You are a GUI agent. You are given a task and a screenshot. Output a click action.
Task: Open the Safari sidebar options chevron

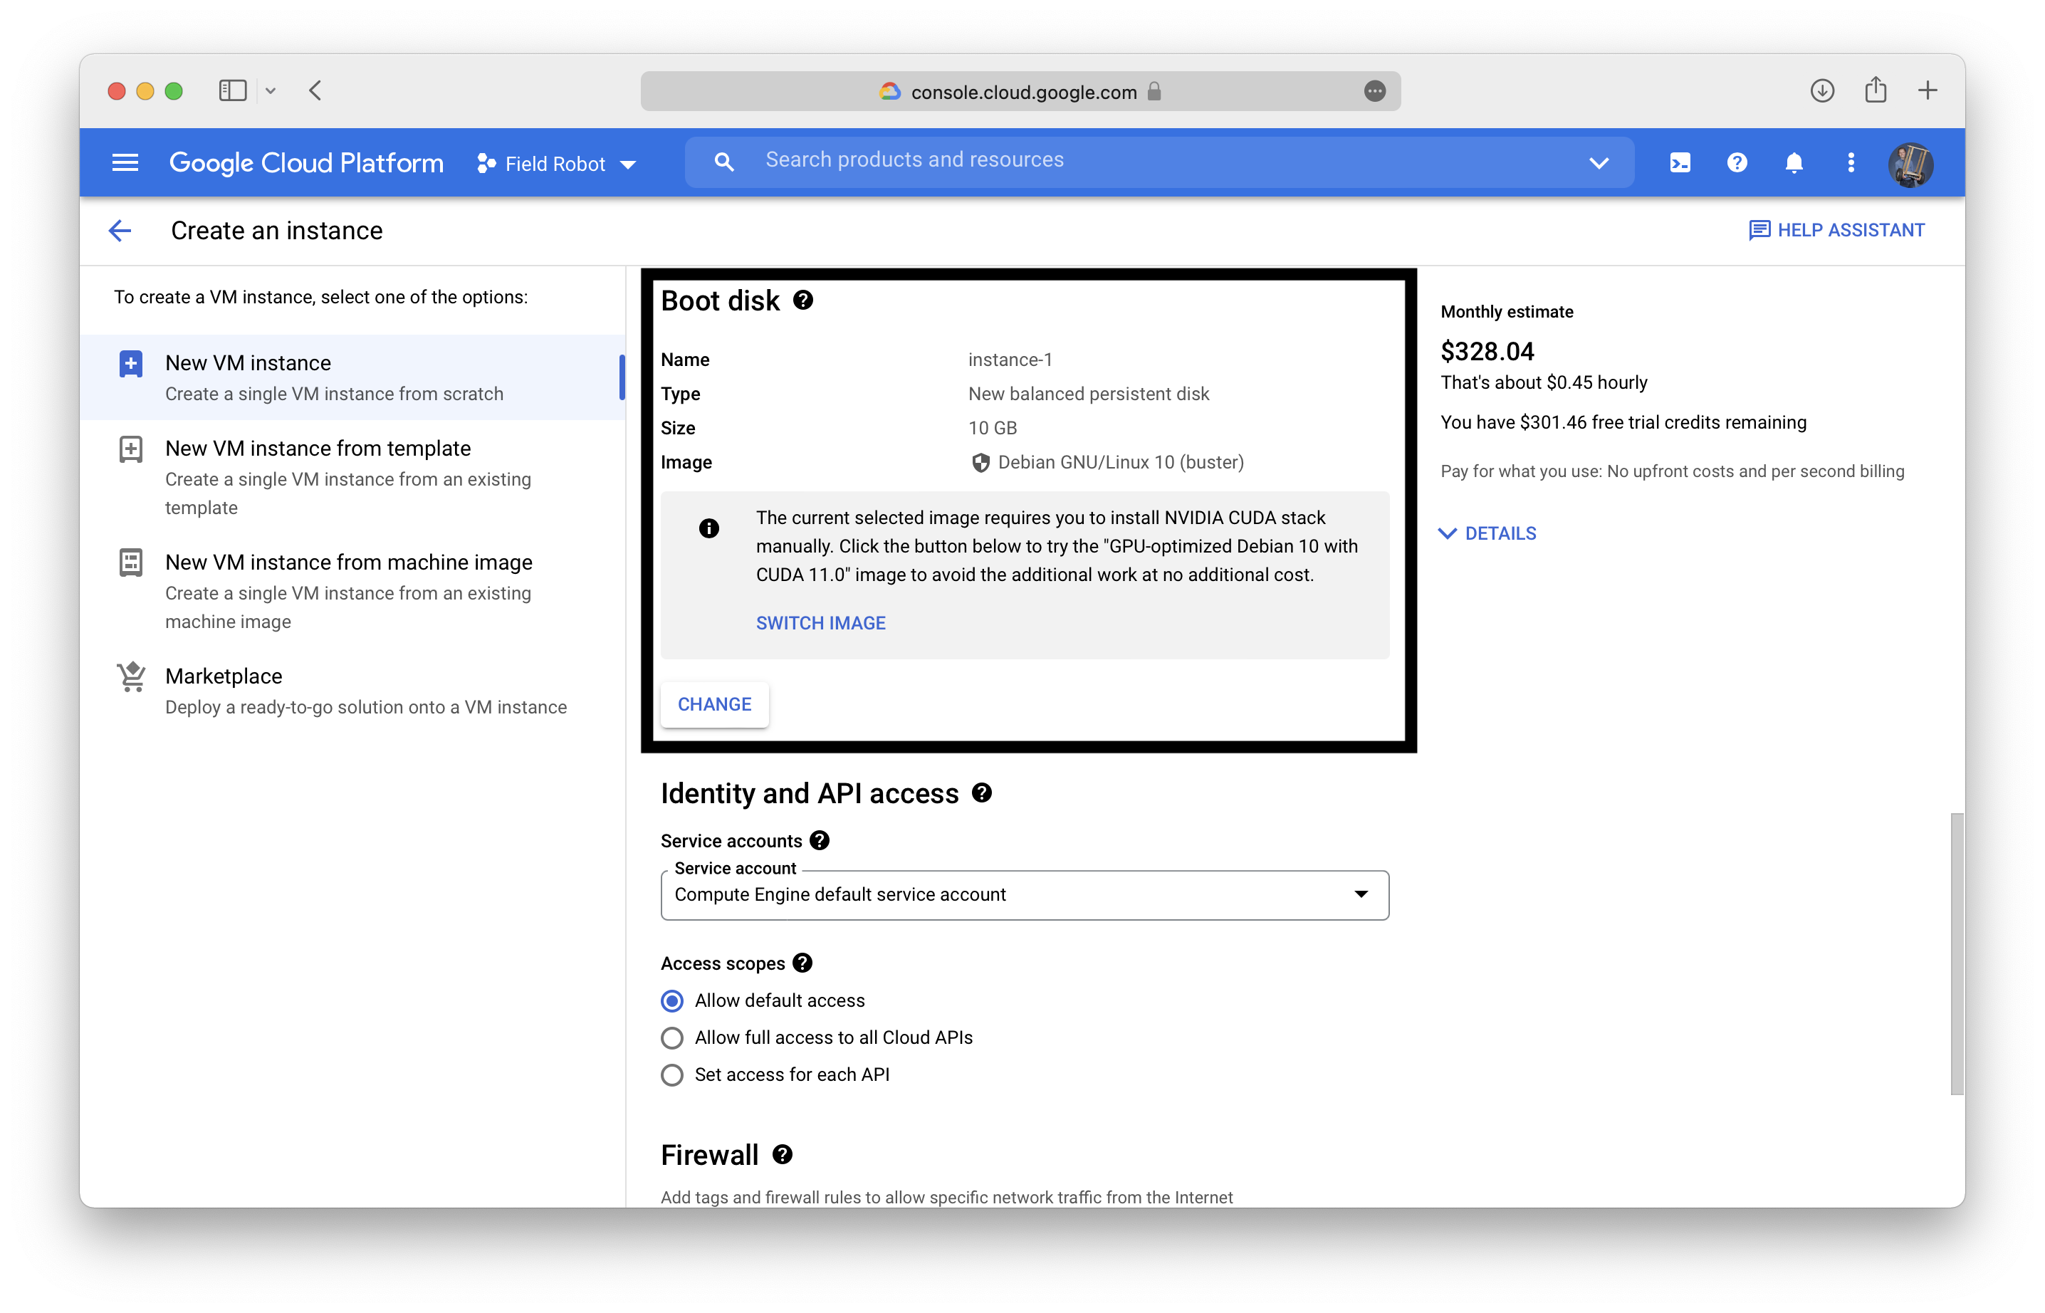271,90
